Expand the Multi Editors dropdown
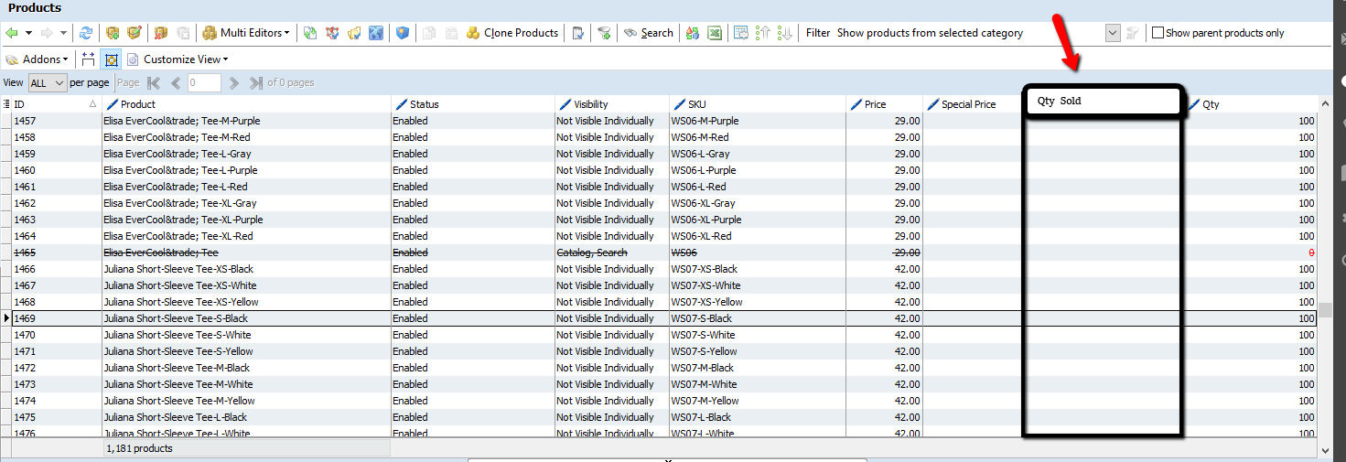 click(245, 33)
